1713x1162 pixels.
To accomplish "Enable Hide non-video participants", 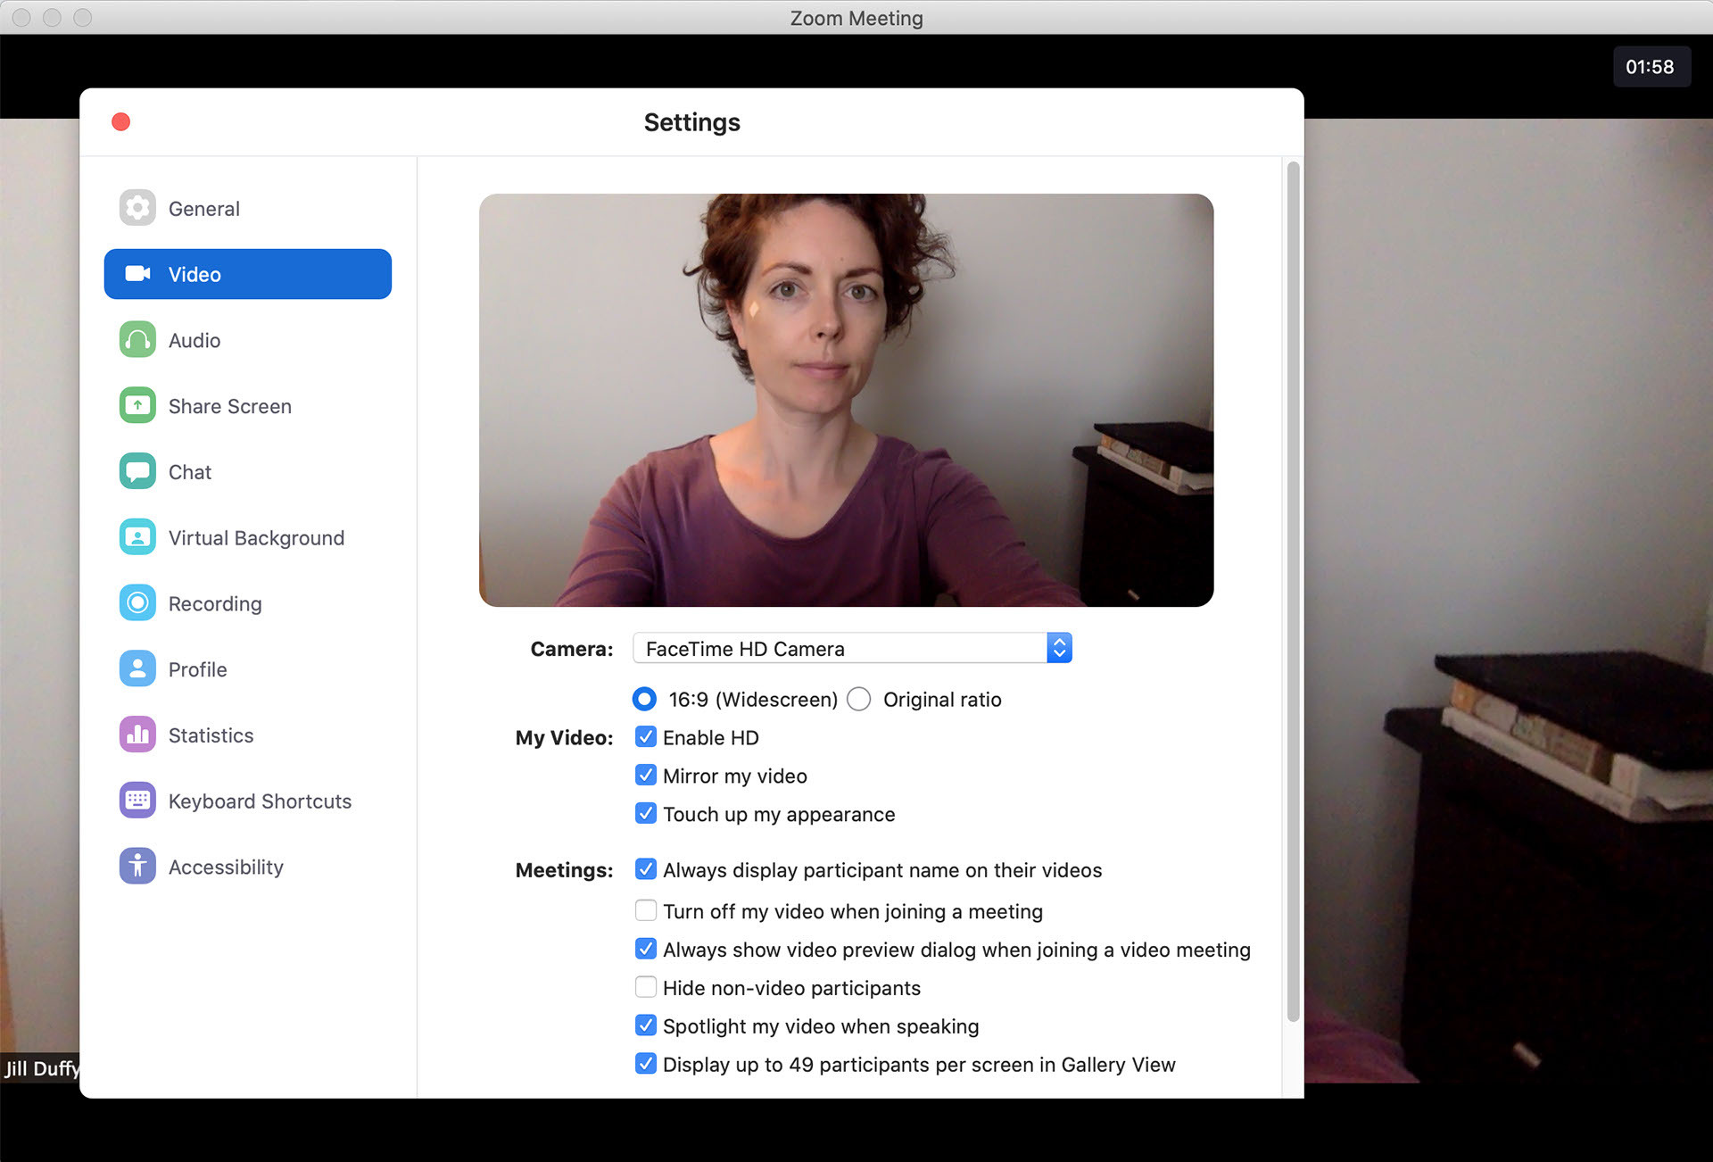I will click(x=645, y=988).
